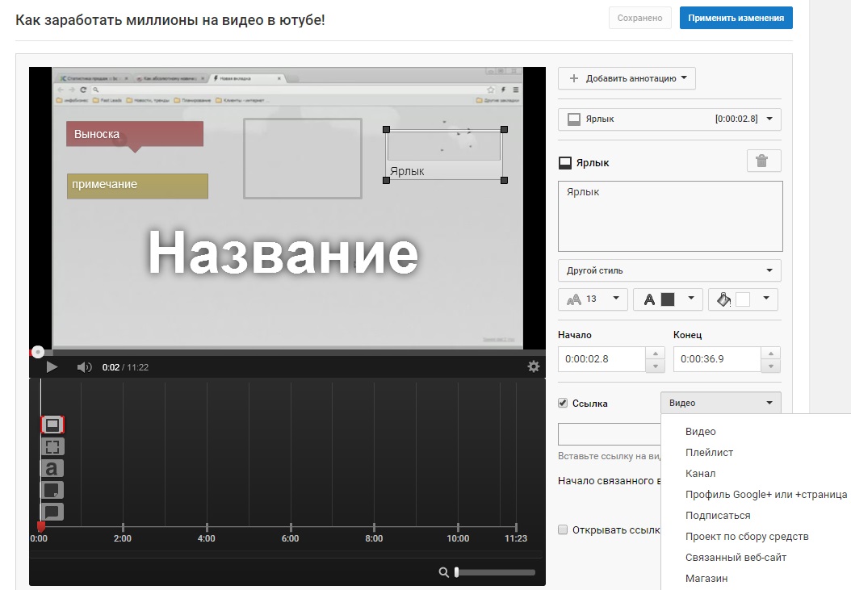This screenshot has height=590, width=851.
Task: Open the "Добавить аннотацию" dropdown
Action: point(627,78)
